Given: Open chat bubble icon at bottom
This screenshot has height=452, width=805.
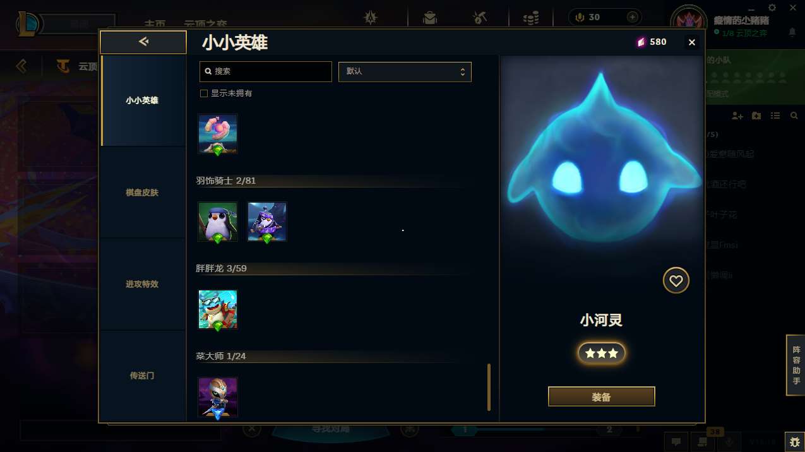Looking at the screenshot, I should pyautogui.click(x=676, y=442).
